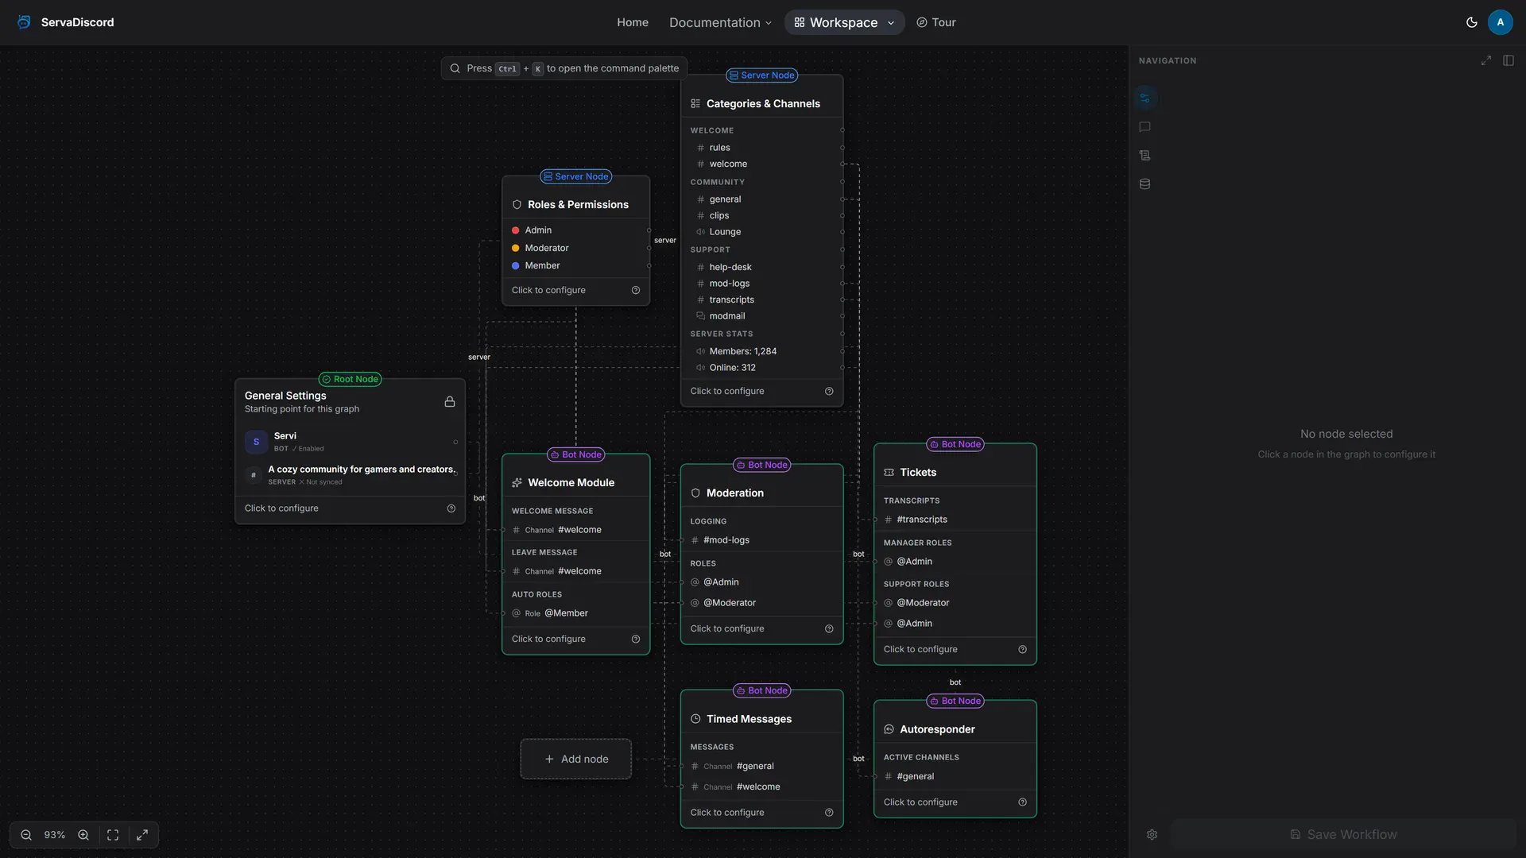Click the Add node button
Viewport: 1526px width, 858px height.
point(576,759)
